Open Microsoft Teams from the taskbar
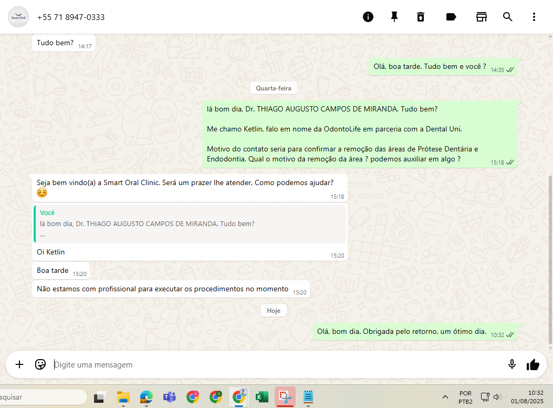553x408 pixels. click(169, 397)
